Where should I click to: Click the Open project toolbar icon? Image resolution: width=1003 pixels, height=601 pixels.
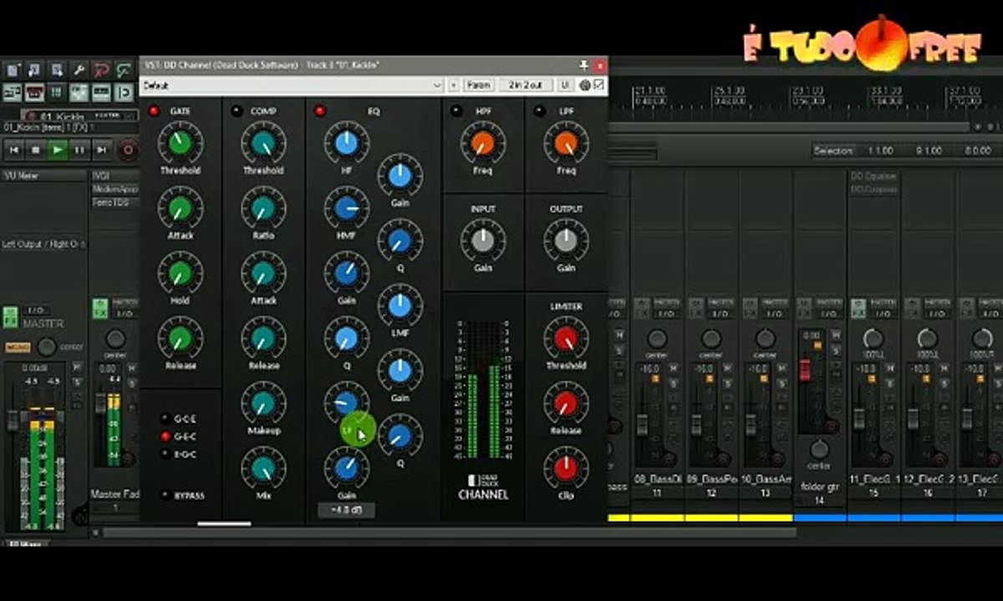click(35, 69)
